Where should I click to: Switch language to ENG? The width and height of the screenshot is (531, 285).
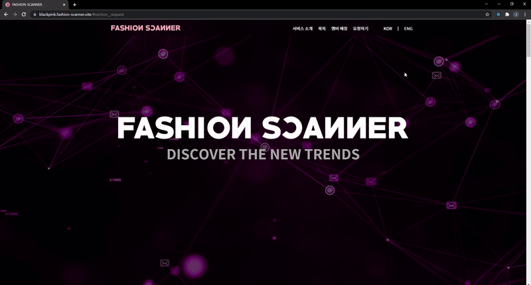[x=408, y=28]
